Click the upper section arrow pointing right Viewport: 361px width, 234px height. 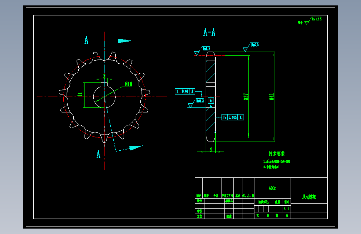pyautogui.click(x=125, y=41)
